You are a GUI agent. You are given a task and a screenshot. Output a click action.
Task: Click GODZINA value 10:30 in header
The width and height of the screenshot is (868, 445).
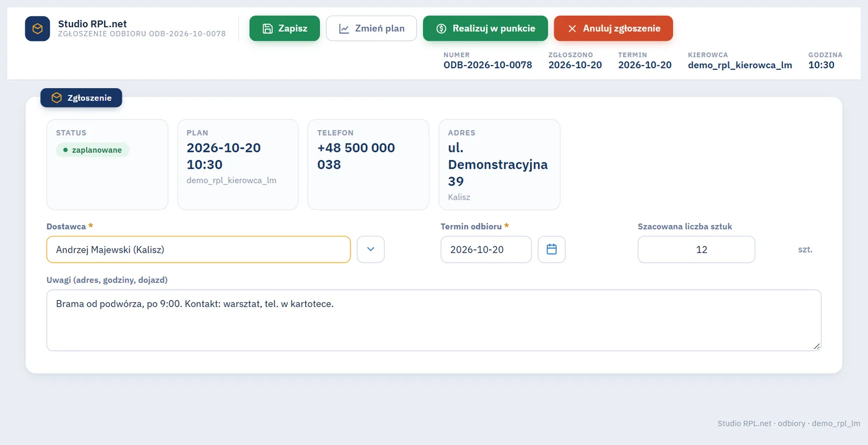(x=821, y=65)
